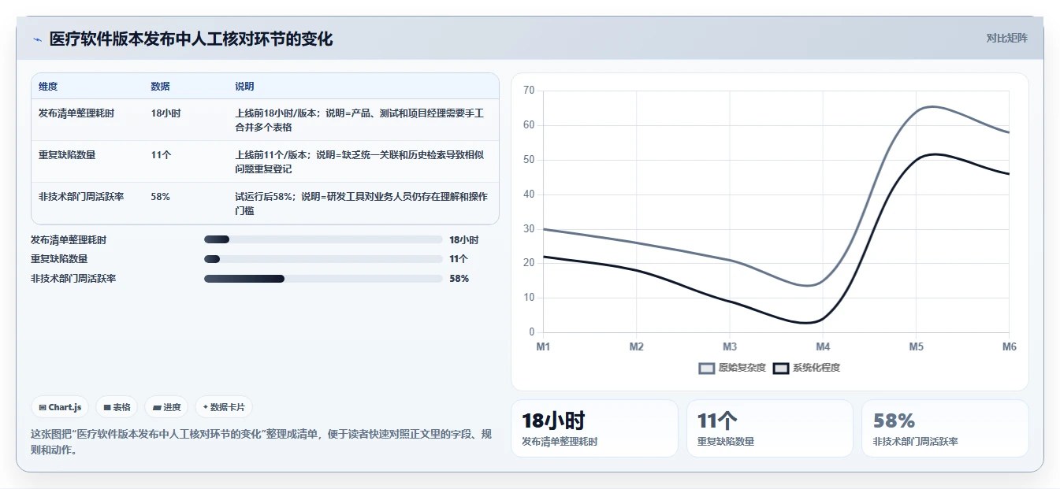Click the 40 y-axis tick label
The width and height of the screenshot is (1060, 489).
[529, 194]
